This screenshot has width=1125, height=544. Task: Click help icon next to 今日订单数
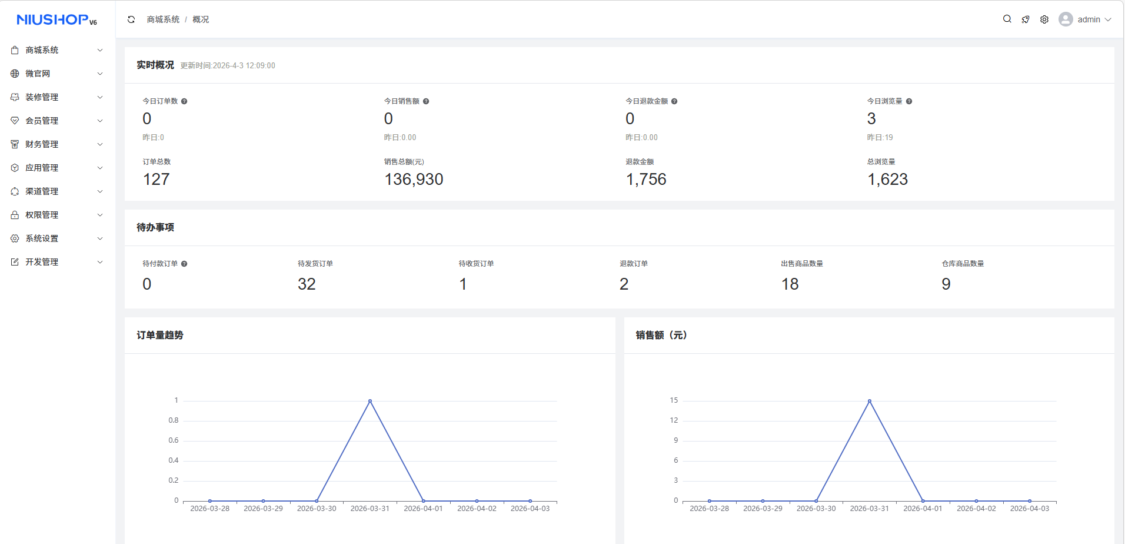coord(184,101)
